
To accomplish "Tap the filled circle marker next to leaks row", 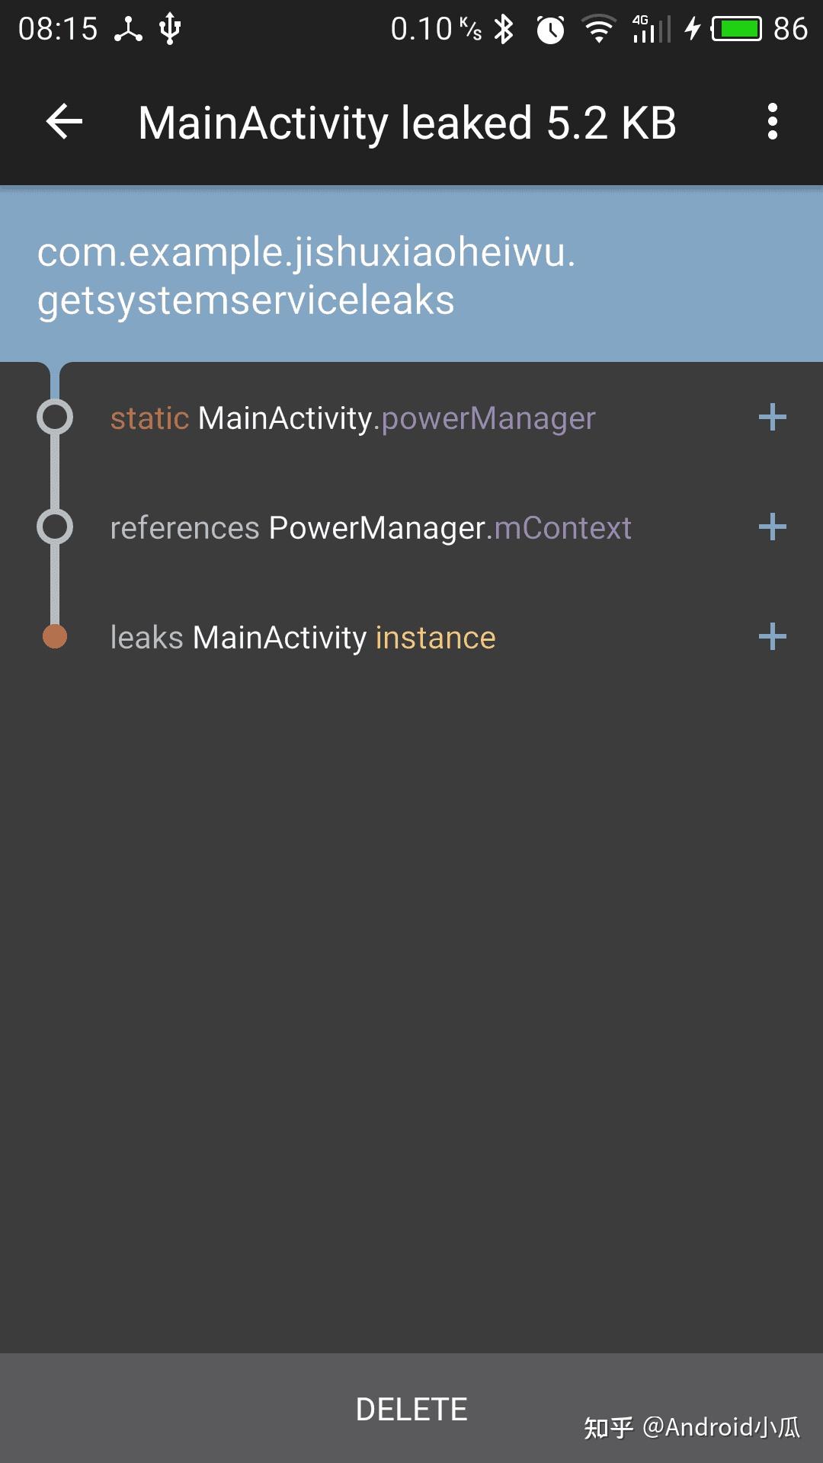I will click(54, 635).
